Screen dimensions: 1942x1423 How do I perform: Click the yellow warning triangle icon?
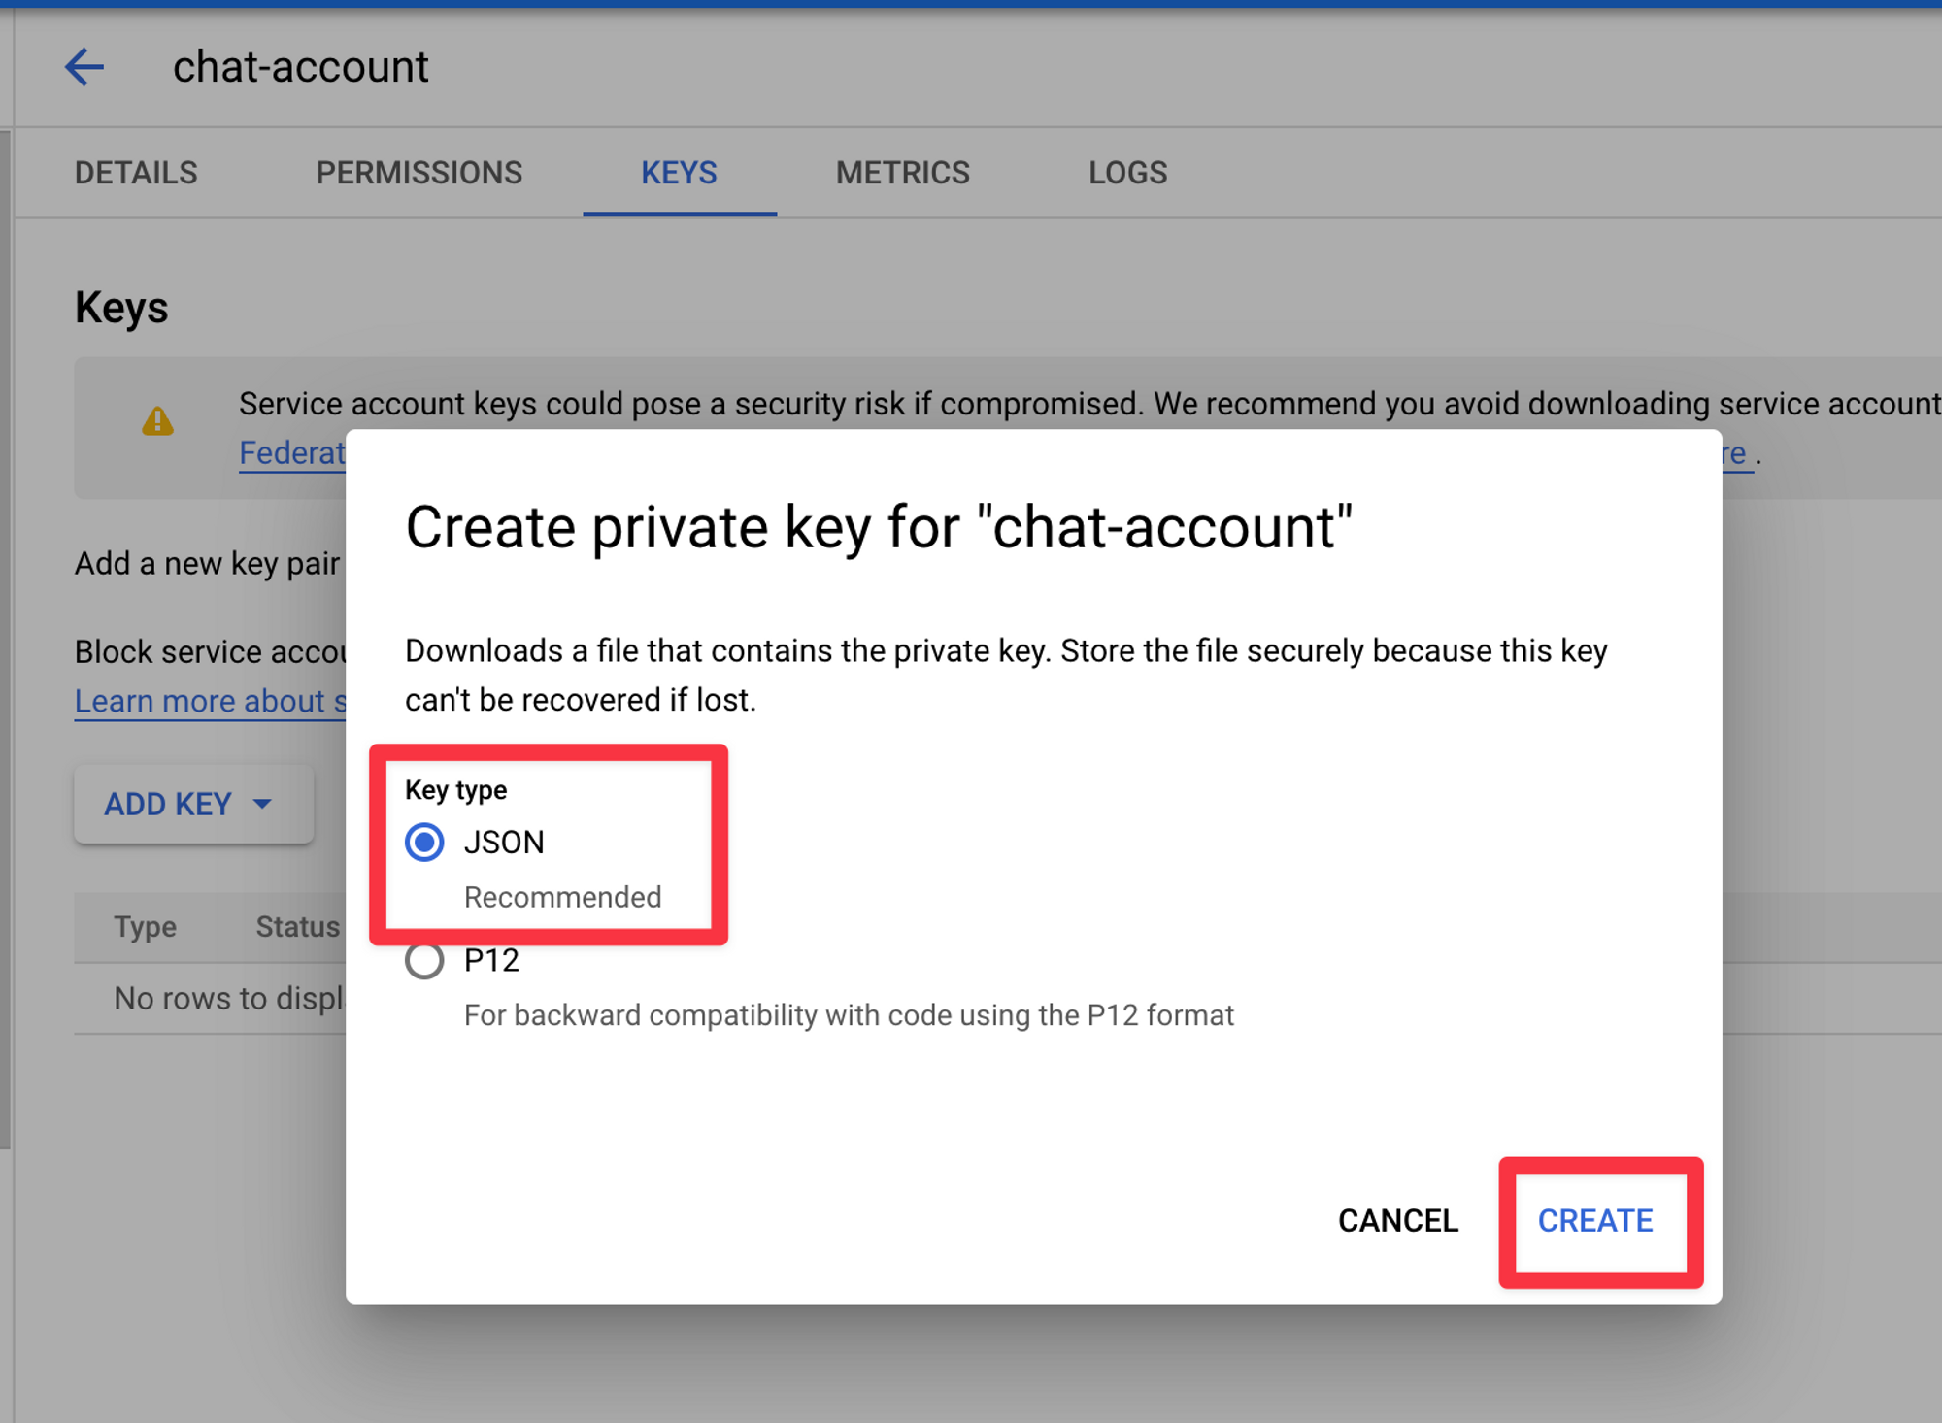pos(157,422)
